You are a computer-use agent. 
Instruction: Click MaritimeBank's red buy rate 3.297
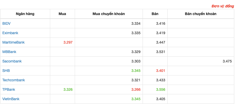click(68, 42)
